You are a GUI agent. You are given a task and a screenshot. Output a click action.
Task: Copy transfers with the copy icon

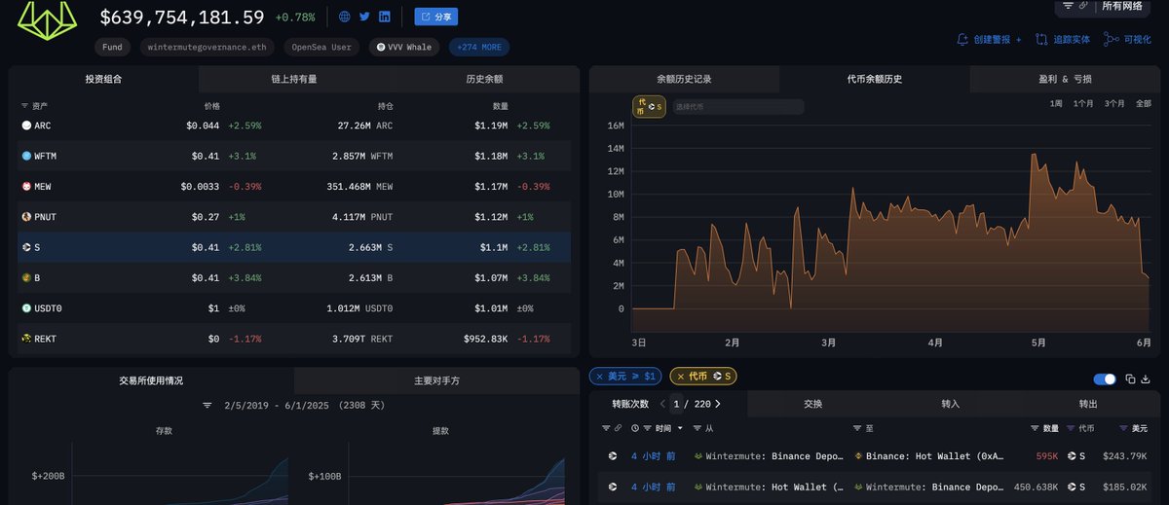click(1131, 379)
